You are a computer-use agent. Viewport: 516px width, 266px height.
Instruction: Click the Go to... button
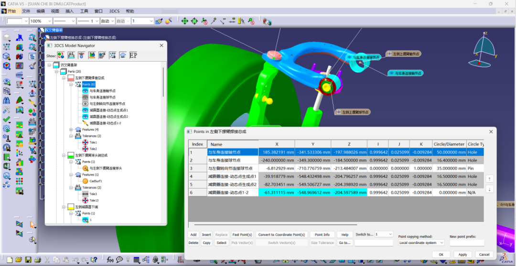[x=344, y=243]
